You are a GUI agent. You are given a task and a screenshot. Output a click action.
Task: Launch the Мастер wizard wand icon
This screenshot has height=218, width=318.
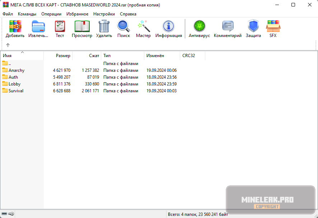click(x=143, y=26)
